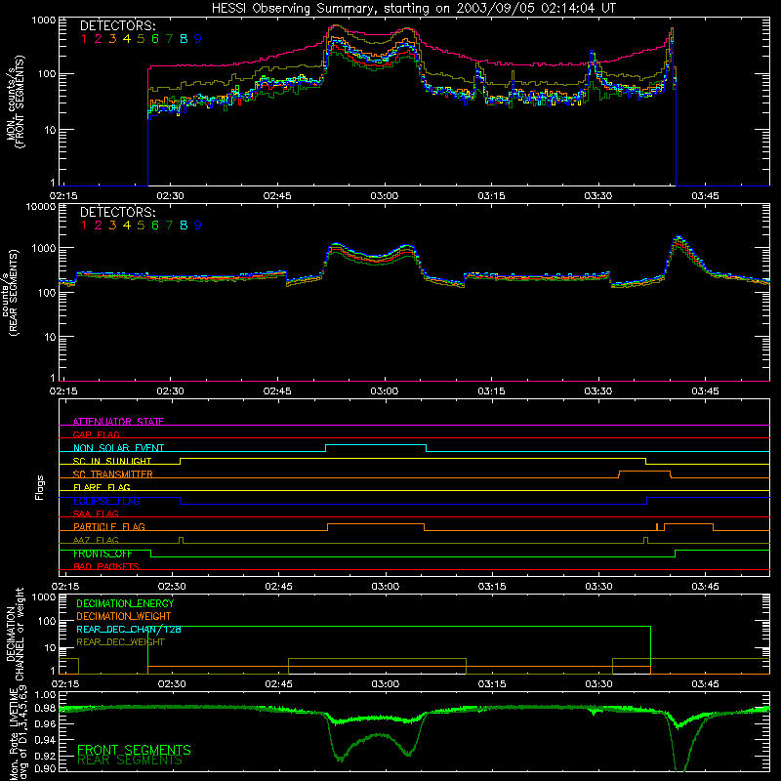The image size is (781, 781).
Task: Click the 0.94 tick on the livetime axis
Action: click(45, 740)
